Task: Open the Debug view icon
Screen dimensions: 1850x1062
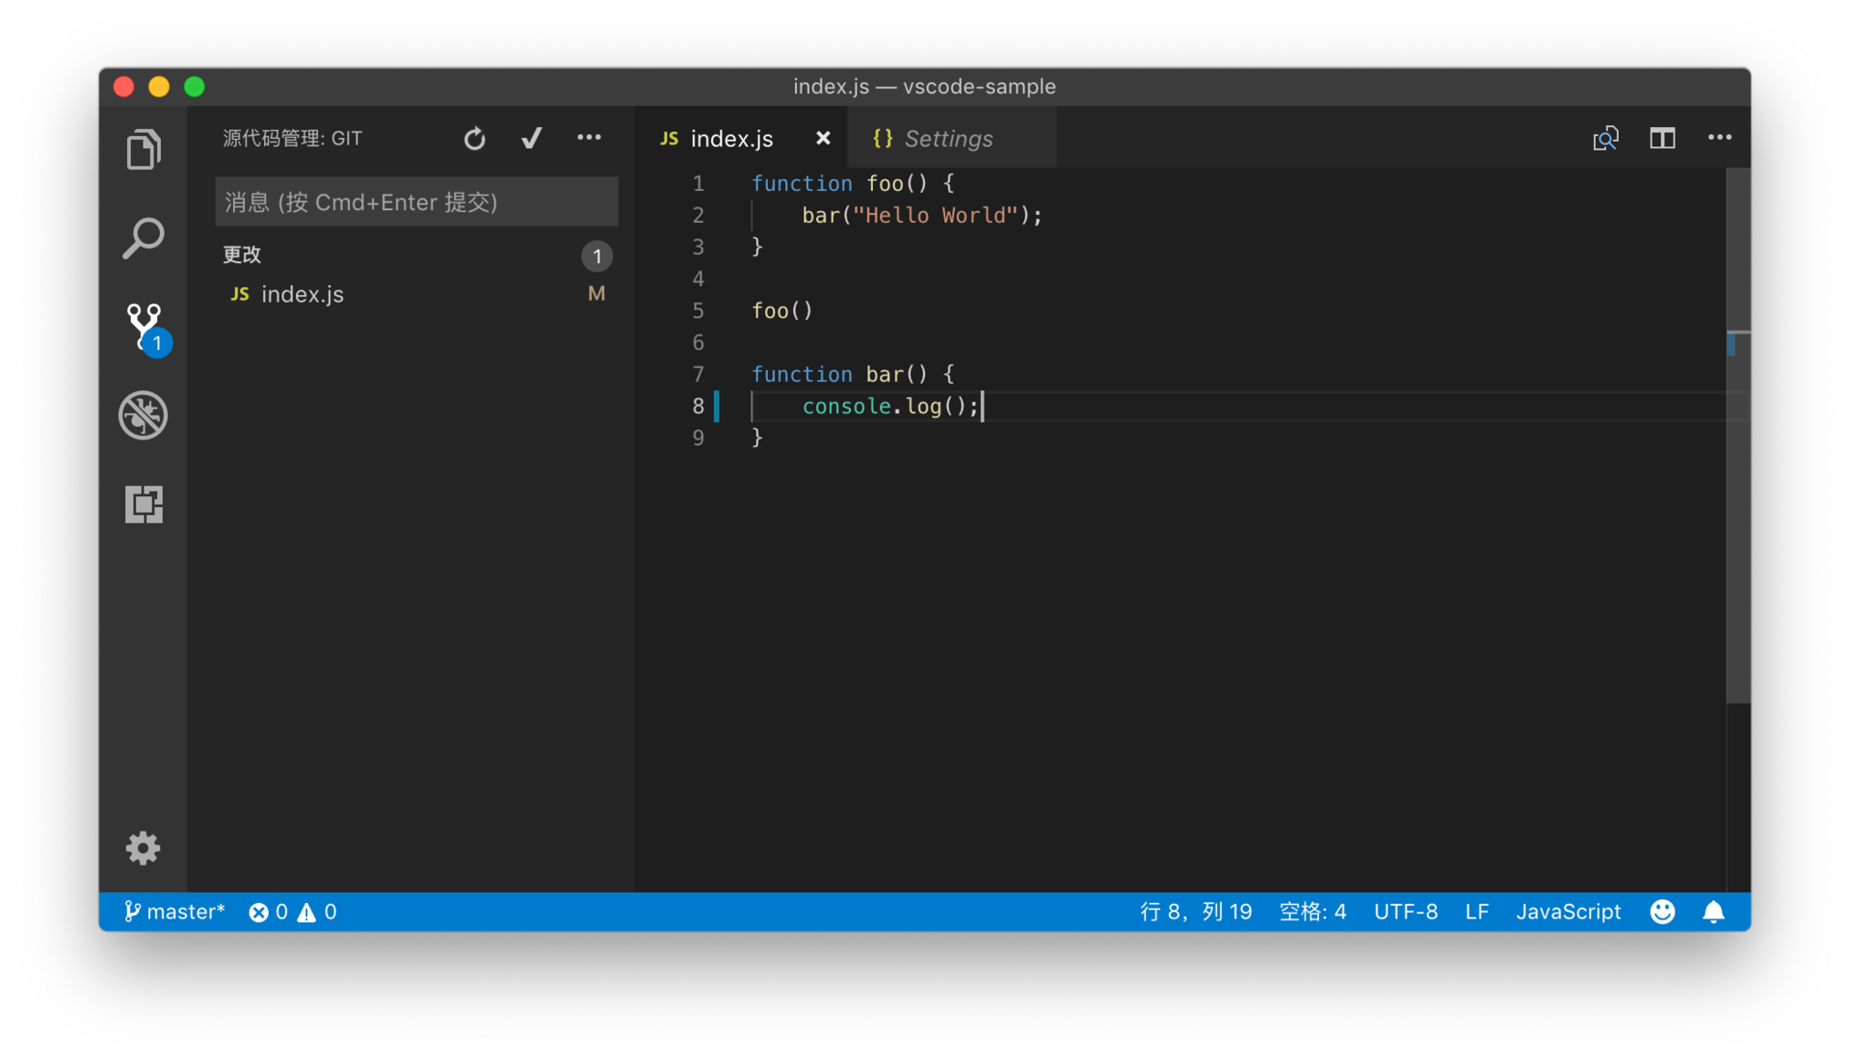Action: pos(144,415)
